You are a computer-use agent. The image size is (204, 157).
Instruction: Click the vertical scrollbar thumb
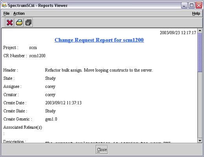(x=200, y=52)
